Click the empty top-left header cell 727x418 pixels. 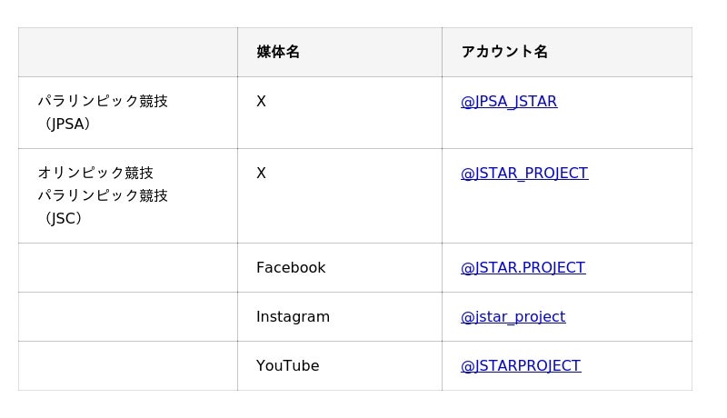pyautogui.click(x=127, y=52)
